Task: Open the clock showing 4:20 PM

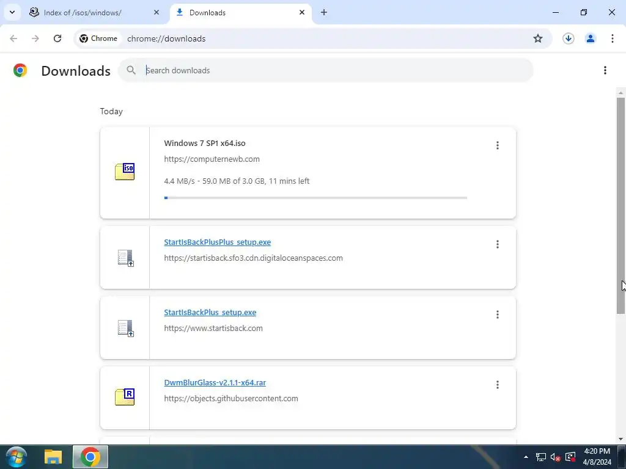Action: 597,457
